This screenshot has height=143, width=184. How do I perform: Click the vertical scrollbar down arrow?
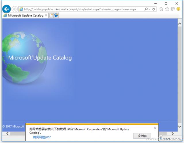179,126
